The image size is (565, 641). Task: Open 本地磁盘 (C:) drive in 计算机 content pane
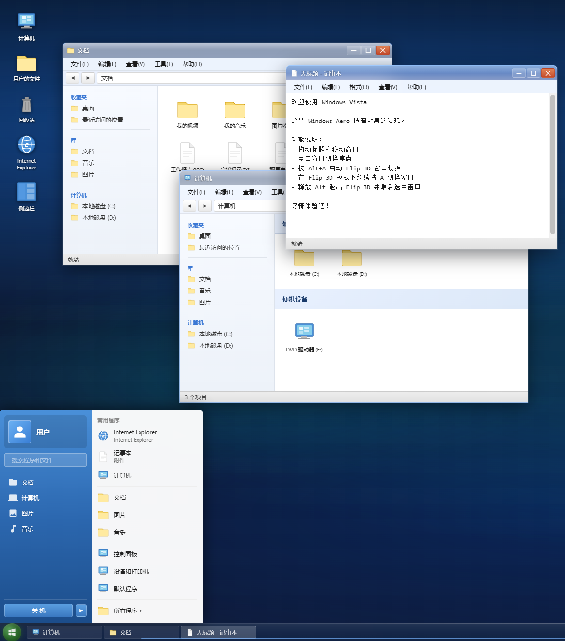tap(304, 263)
